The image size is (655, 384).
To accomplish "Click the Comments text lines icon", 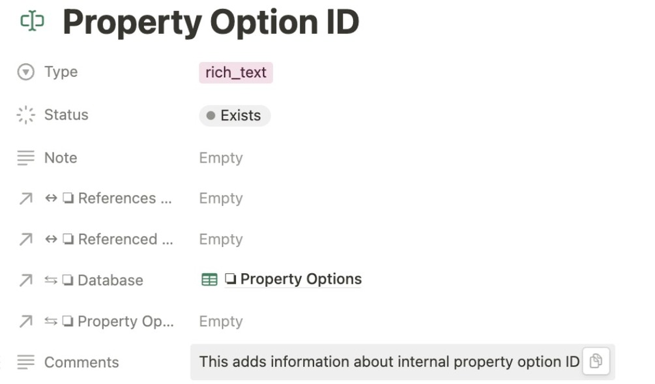I will (x=25, y=362).
